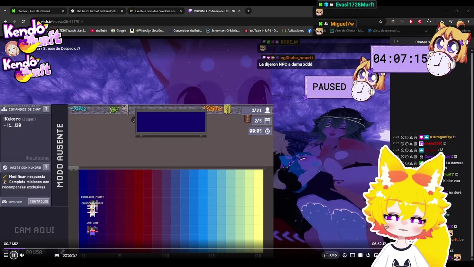Click the red circular recorder extension icon
Screen dimensions: 474x267
tap(420, 22)
